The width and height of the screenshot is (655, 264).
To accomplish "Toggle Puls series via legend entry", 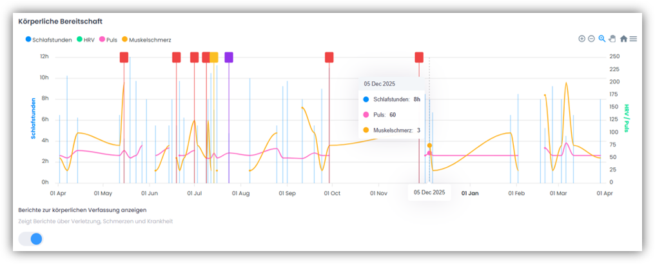I will (112, 40).
